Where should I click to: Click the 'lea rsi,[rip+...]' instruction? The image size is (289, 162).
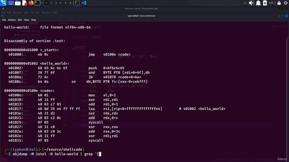tap(125, 109)
